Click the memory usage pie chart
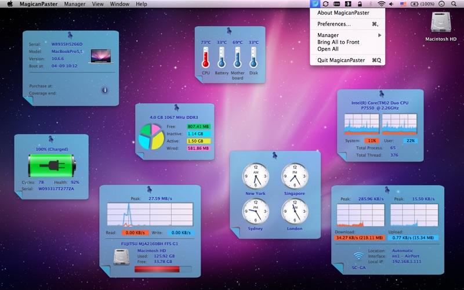Image resolution: width=464 pixels, height=290 pixels. [152, 135]
